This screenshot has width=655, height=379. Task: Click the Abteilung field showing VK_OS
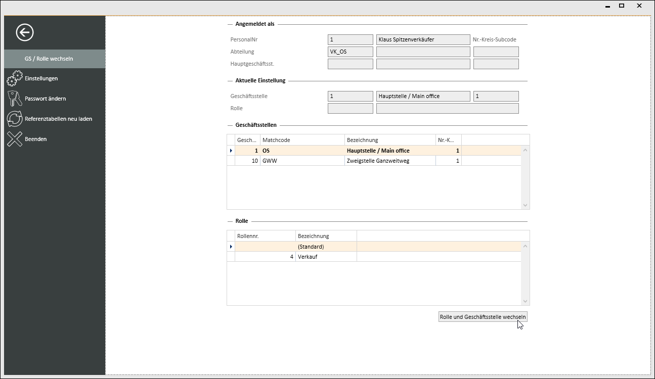351,52
